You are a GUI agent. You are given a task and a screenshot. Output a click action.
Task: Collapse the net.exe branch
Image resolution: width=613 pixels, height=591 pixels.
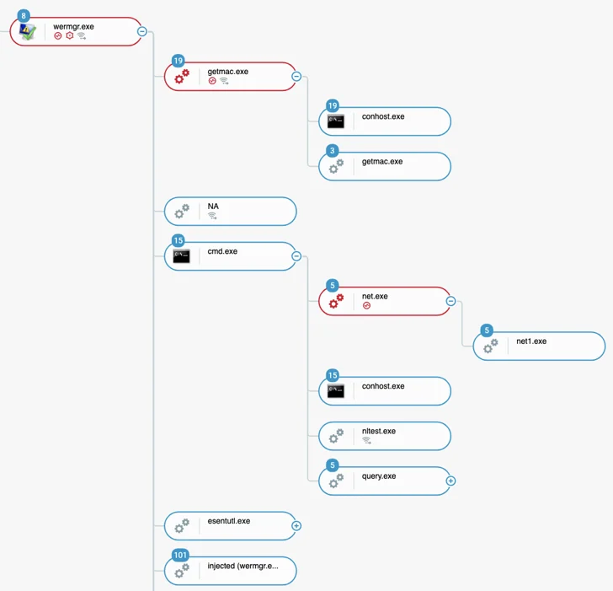[450, 301]
